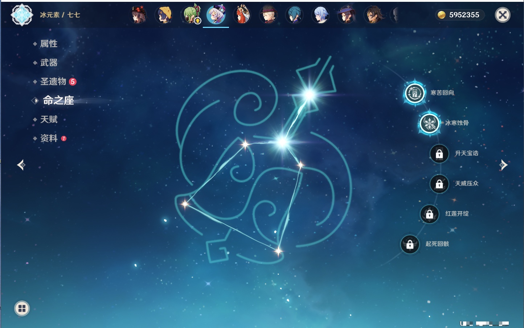Click locked constellation 天威压众 icon

click(x=439, y=184)
